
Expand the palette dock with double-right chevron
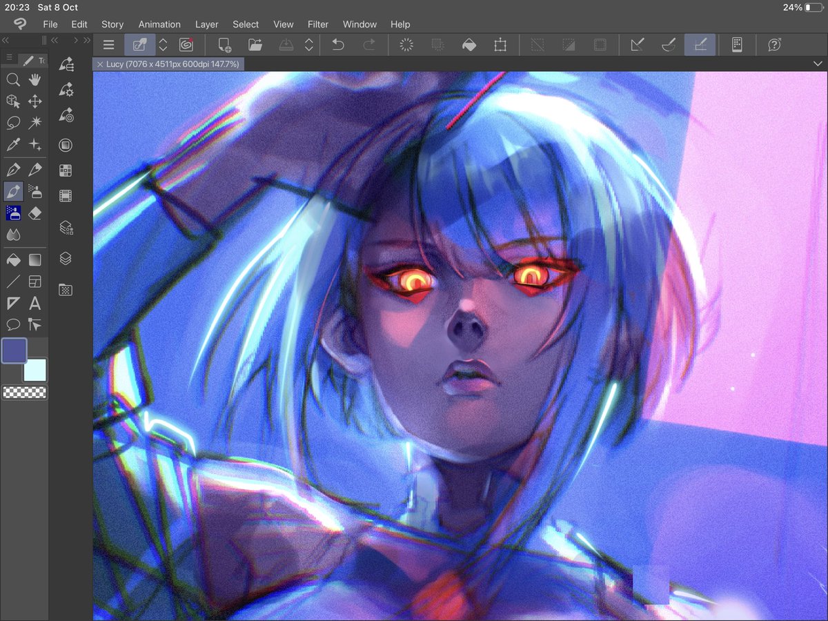tap(86, 41)
